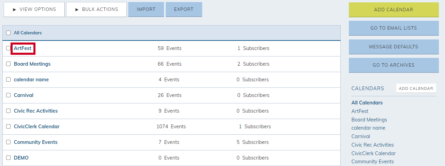The width and height of the screenshot is (445, 166).
Task: Check the DEMO row checkbox
Action: tap(9, 158)
